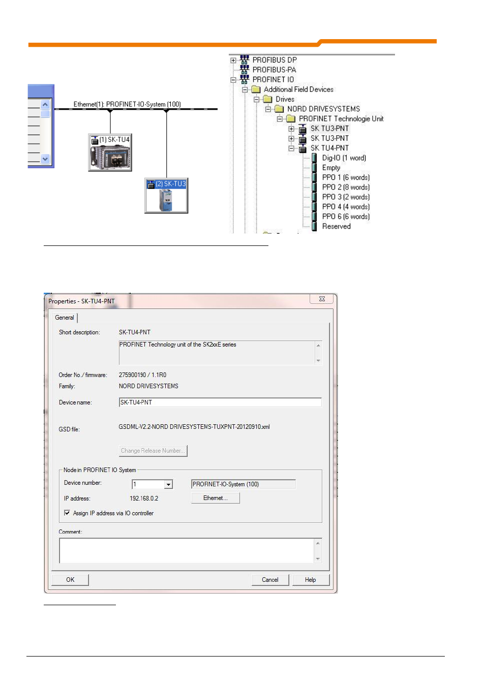The image size is (485, 686).
Task: Select the SK-TU4 device in network view
Action: point(110,152)
